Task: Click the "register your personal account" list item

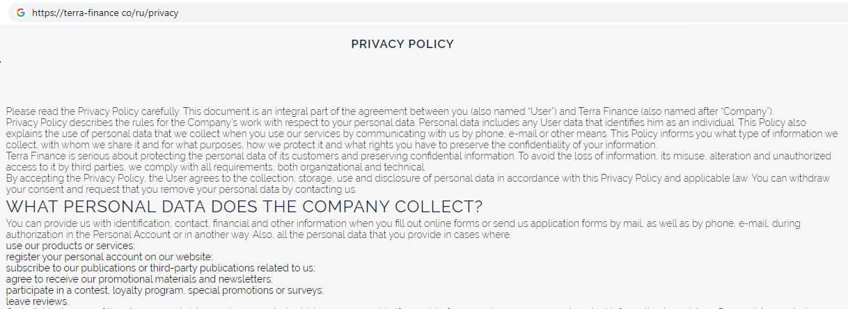Action: pyautogui.click(x=99, y=257)
